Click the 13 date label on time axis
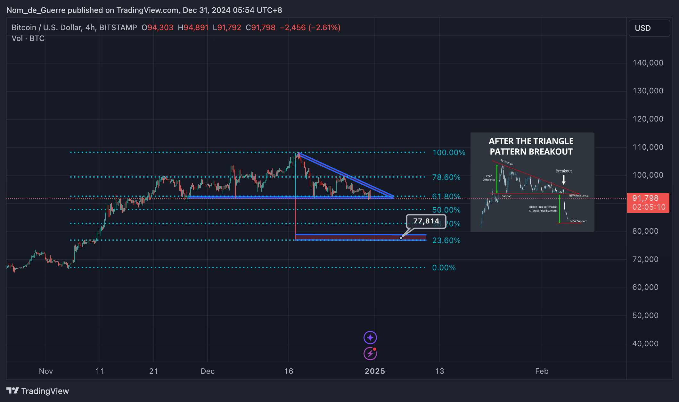Screen dimensions: 679x402 (440, 371)
